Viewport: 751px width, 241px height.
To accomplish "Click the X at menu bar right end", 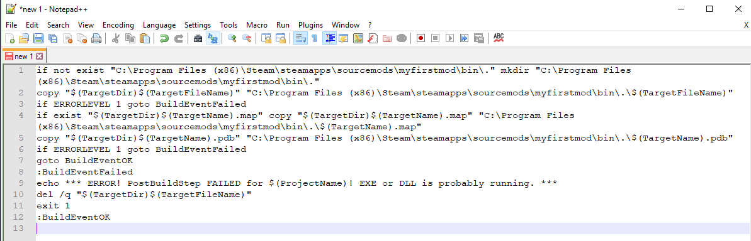I will pos(746,25).
